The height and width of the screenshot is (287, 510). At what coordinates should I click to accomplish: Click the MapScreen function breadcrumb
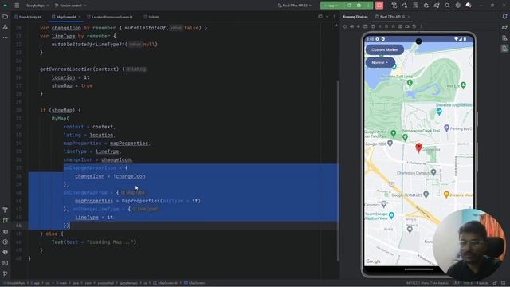pos(194,283)
